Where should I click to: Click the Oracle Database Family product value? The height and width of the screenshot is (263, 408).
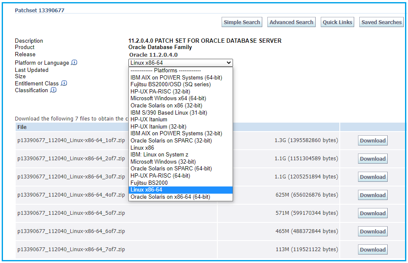click(x=160, y=47)
